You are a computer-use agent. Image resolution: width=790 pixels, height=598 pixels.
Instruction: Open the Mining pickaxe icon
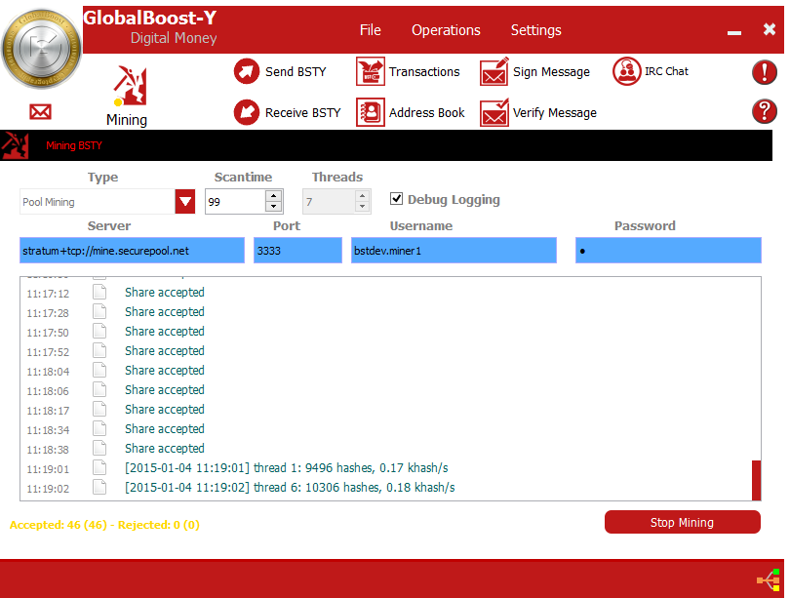point(130,86)
